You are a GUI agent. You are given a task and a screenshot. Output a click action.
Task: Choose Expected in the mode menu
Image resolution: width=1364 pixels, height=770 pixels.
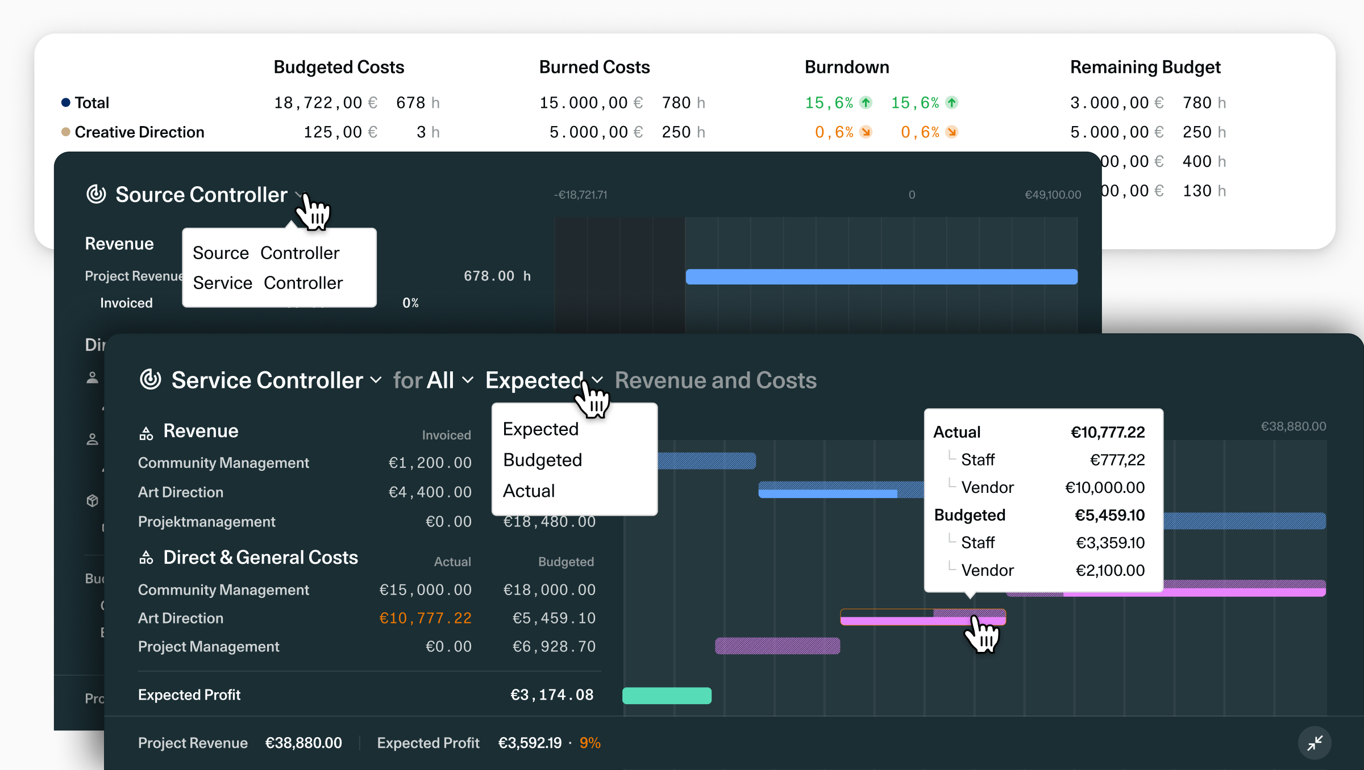coord(540,429)
